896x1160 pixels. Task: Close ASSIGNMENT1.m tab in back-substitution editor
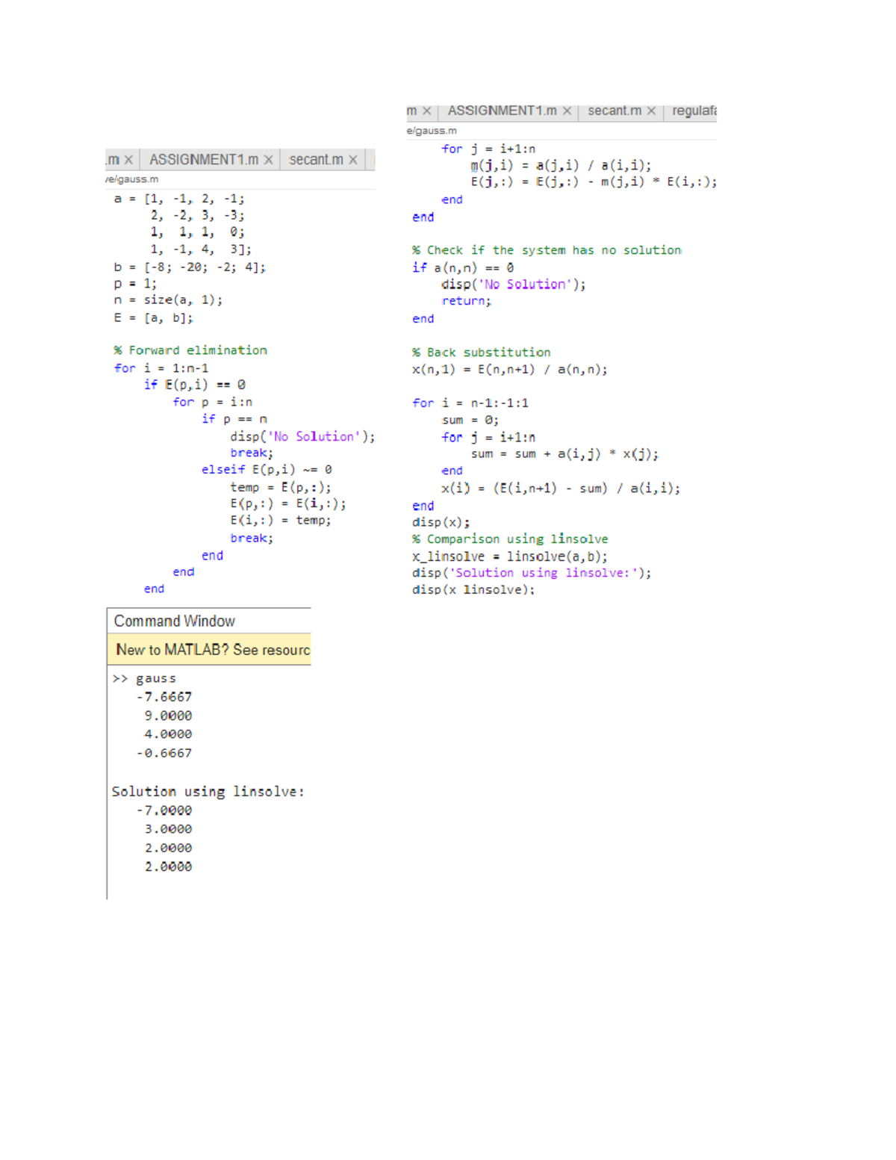[567, 111]
